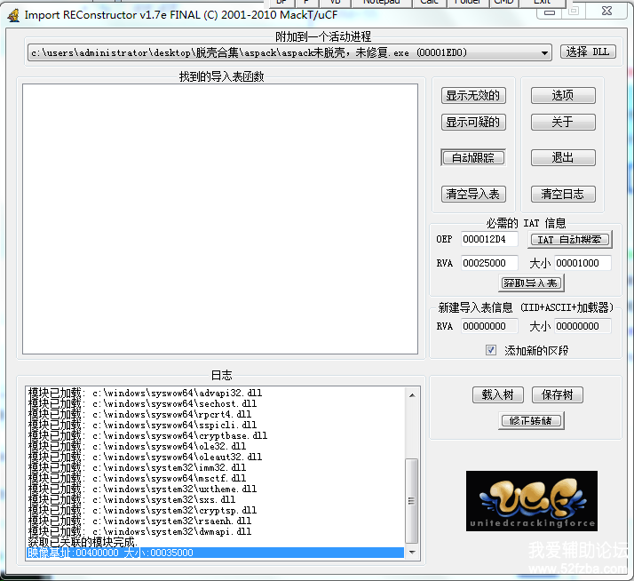634x581 pixels.
Task: Click the OEP input field
Action: pyautogui.click(x=488, y=240)
